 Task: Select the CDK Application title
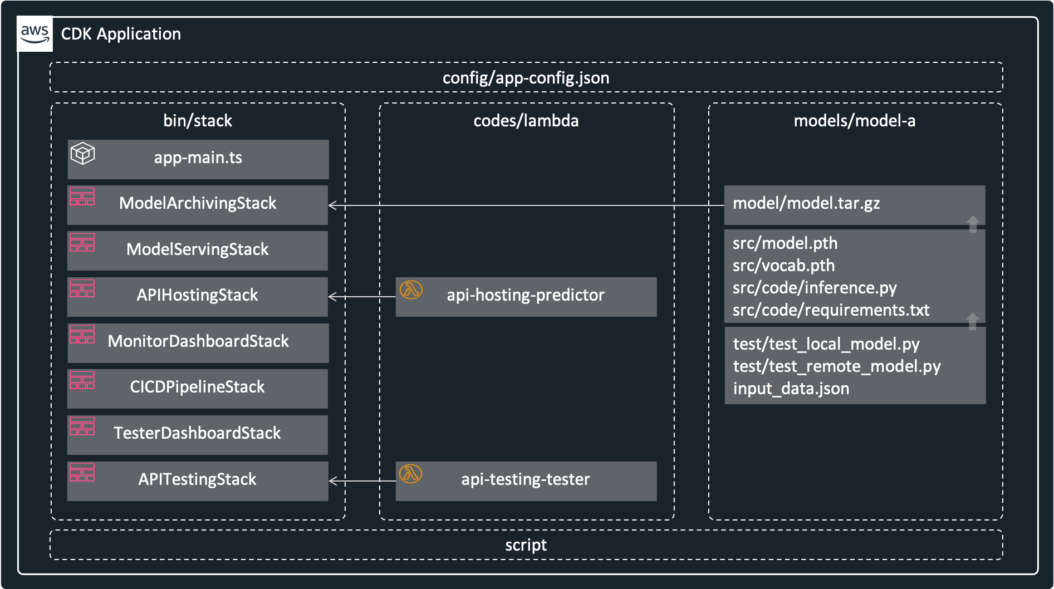[x=121, y=34]
